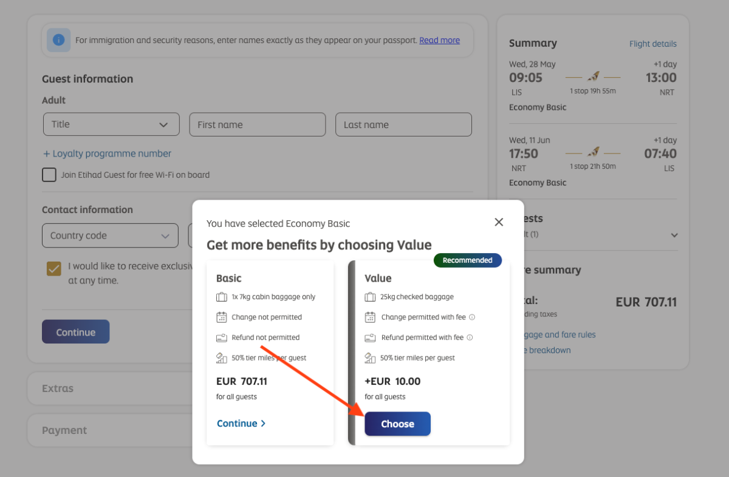Click info icon beside Refund permitted with fee

[x=470, y=337]
